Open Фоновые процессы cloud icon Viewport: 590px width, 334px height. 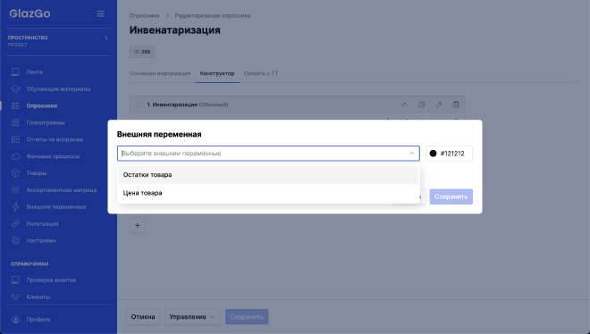(x=15, y=156)
